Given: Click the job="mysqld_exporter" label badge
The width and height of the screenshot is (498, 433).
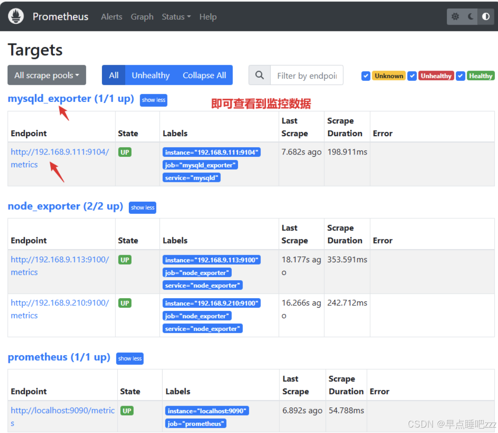Looking at the screenshot, I should point(200,165).
